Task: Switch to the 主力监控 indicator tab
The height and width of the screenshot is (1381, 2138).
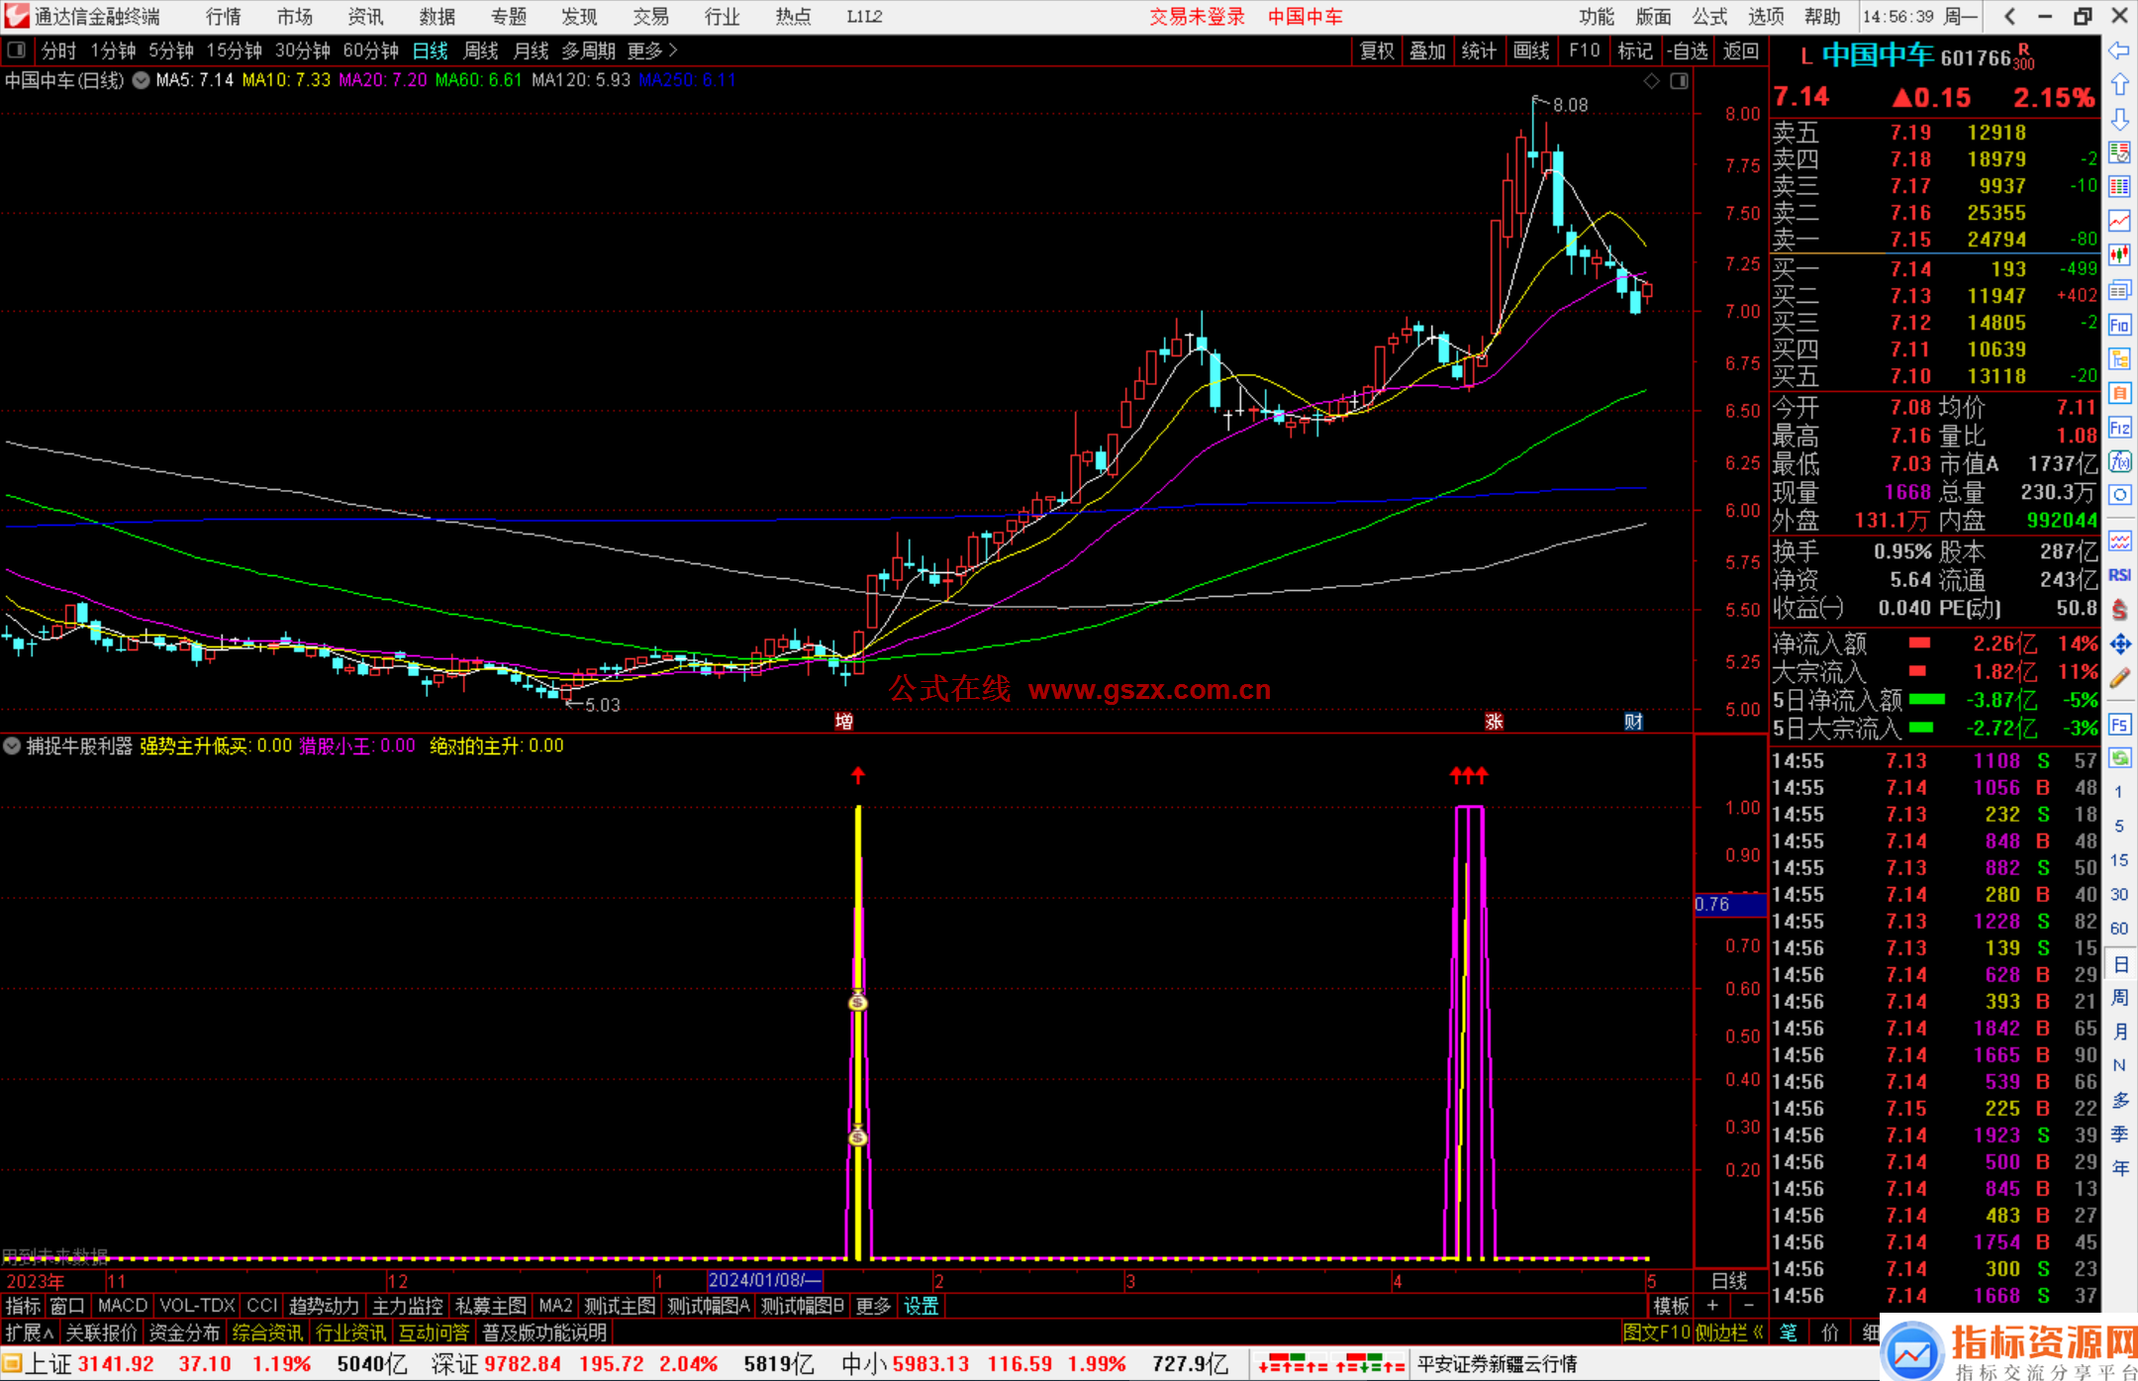Action: (407, 1306)
